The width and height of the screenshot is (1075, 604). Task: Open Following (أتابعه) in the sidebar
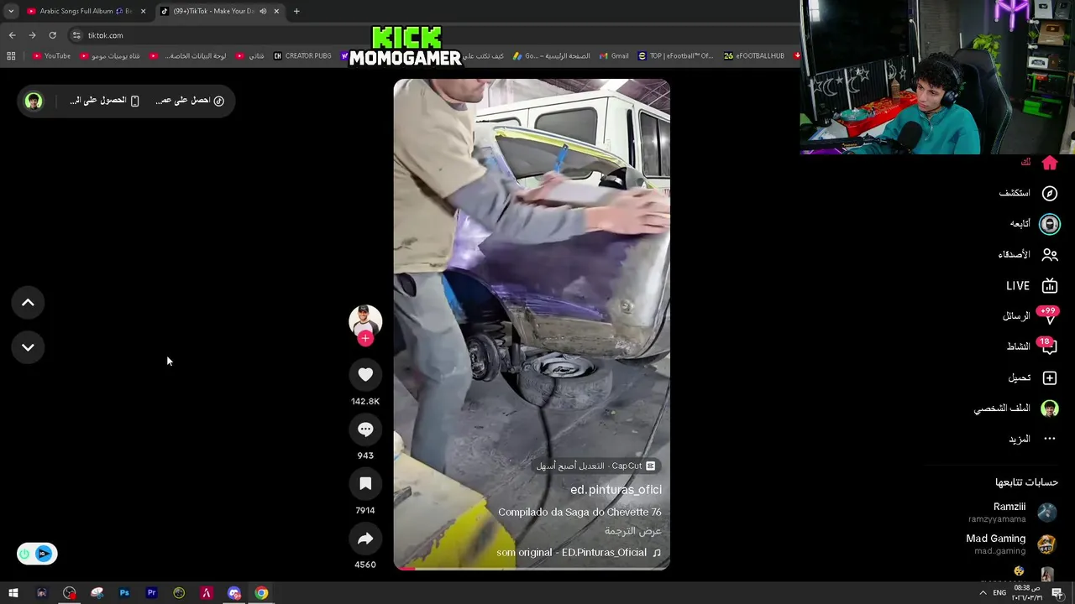1034,224
